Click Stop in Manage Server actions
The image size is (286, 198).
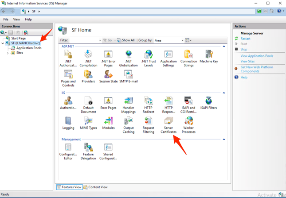click(x=244, y=49)
